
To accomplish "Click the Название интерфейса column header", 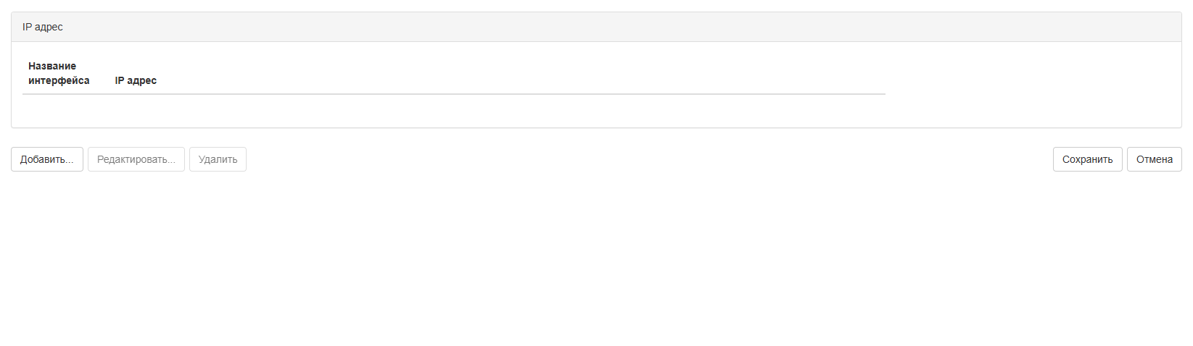I will pyautogui.click(x=59, y=73).
